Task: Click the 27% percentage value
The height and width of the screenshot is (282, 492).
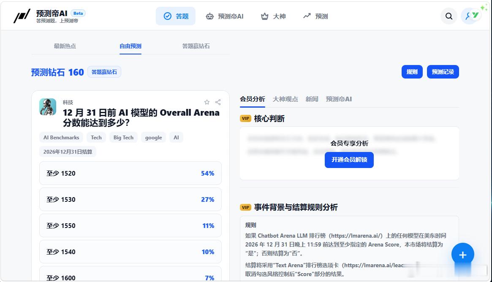Action: point(207,200)
